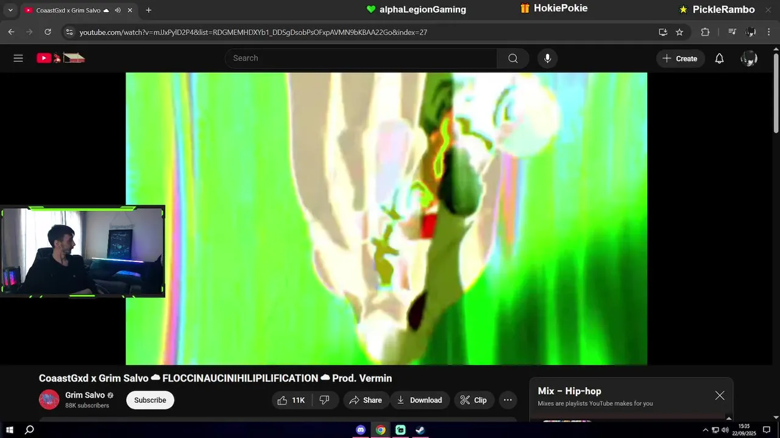This screenshot has width=780, height=438.
Task: Open more actions three-dot menu
Action: pos(508,400)
